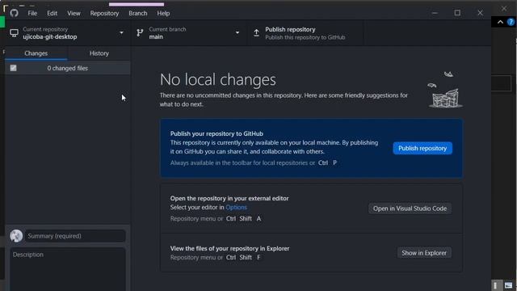517x291 pixels.
Task: Open the Help menu
Action: (163, 13)
